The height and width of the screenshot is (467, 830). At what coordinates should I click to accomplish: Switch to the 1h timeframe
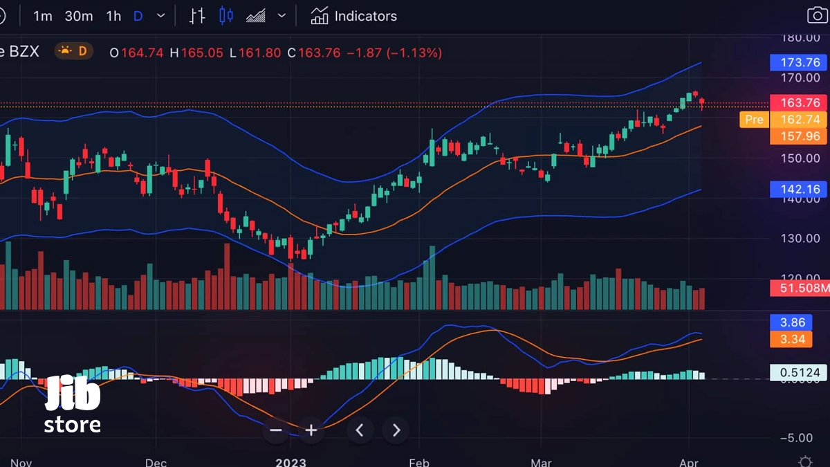pos(113,16)
